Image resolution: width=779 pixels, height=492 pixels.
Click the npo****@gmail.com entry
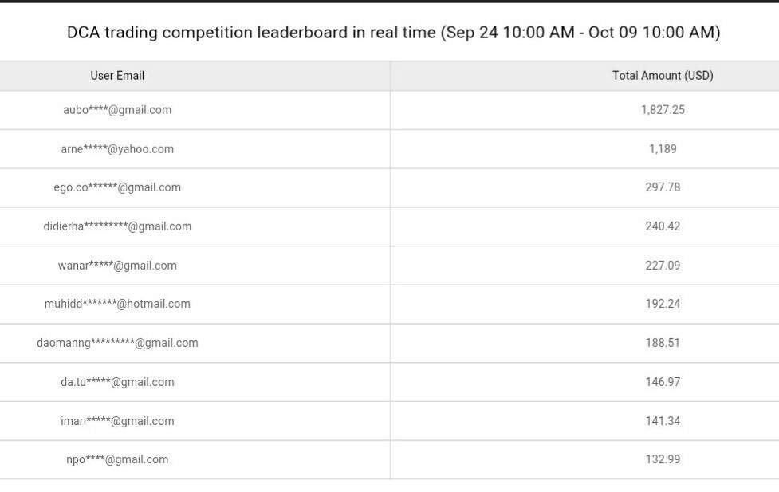pyautogui.click(x=117, y=459)
